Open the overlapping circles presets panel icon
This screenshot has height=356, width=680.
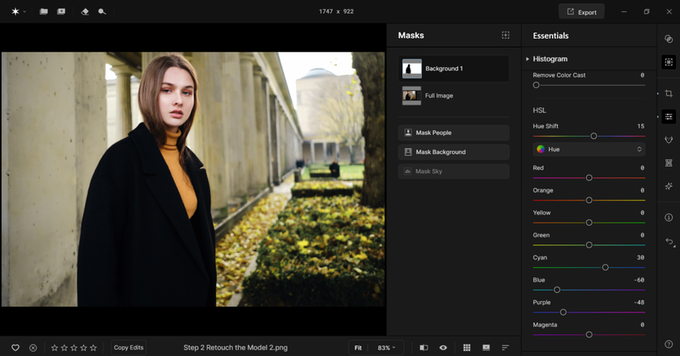click(x=669, y=39)
